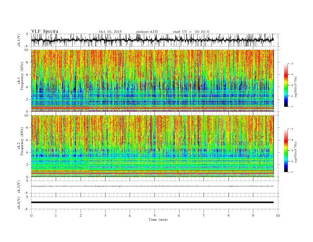Image resolution: width=313 pixels, height=242 pixels.
Task: Click the "VLF Spectra" plot title
Action: tap(45, 31)
